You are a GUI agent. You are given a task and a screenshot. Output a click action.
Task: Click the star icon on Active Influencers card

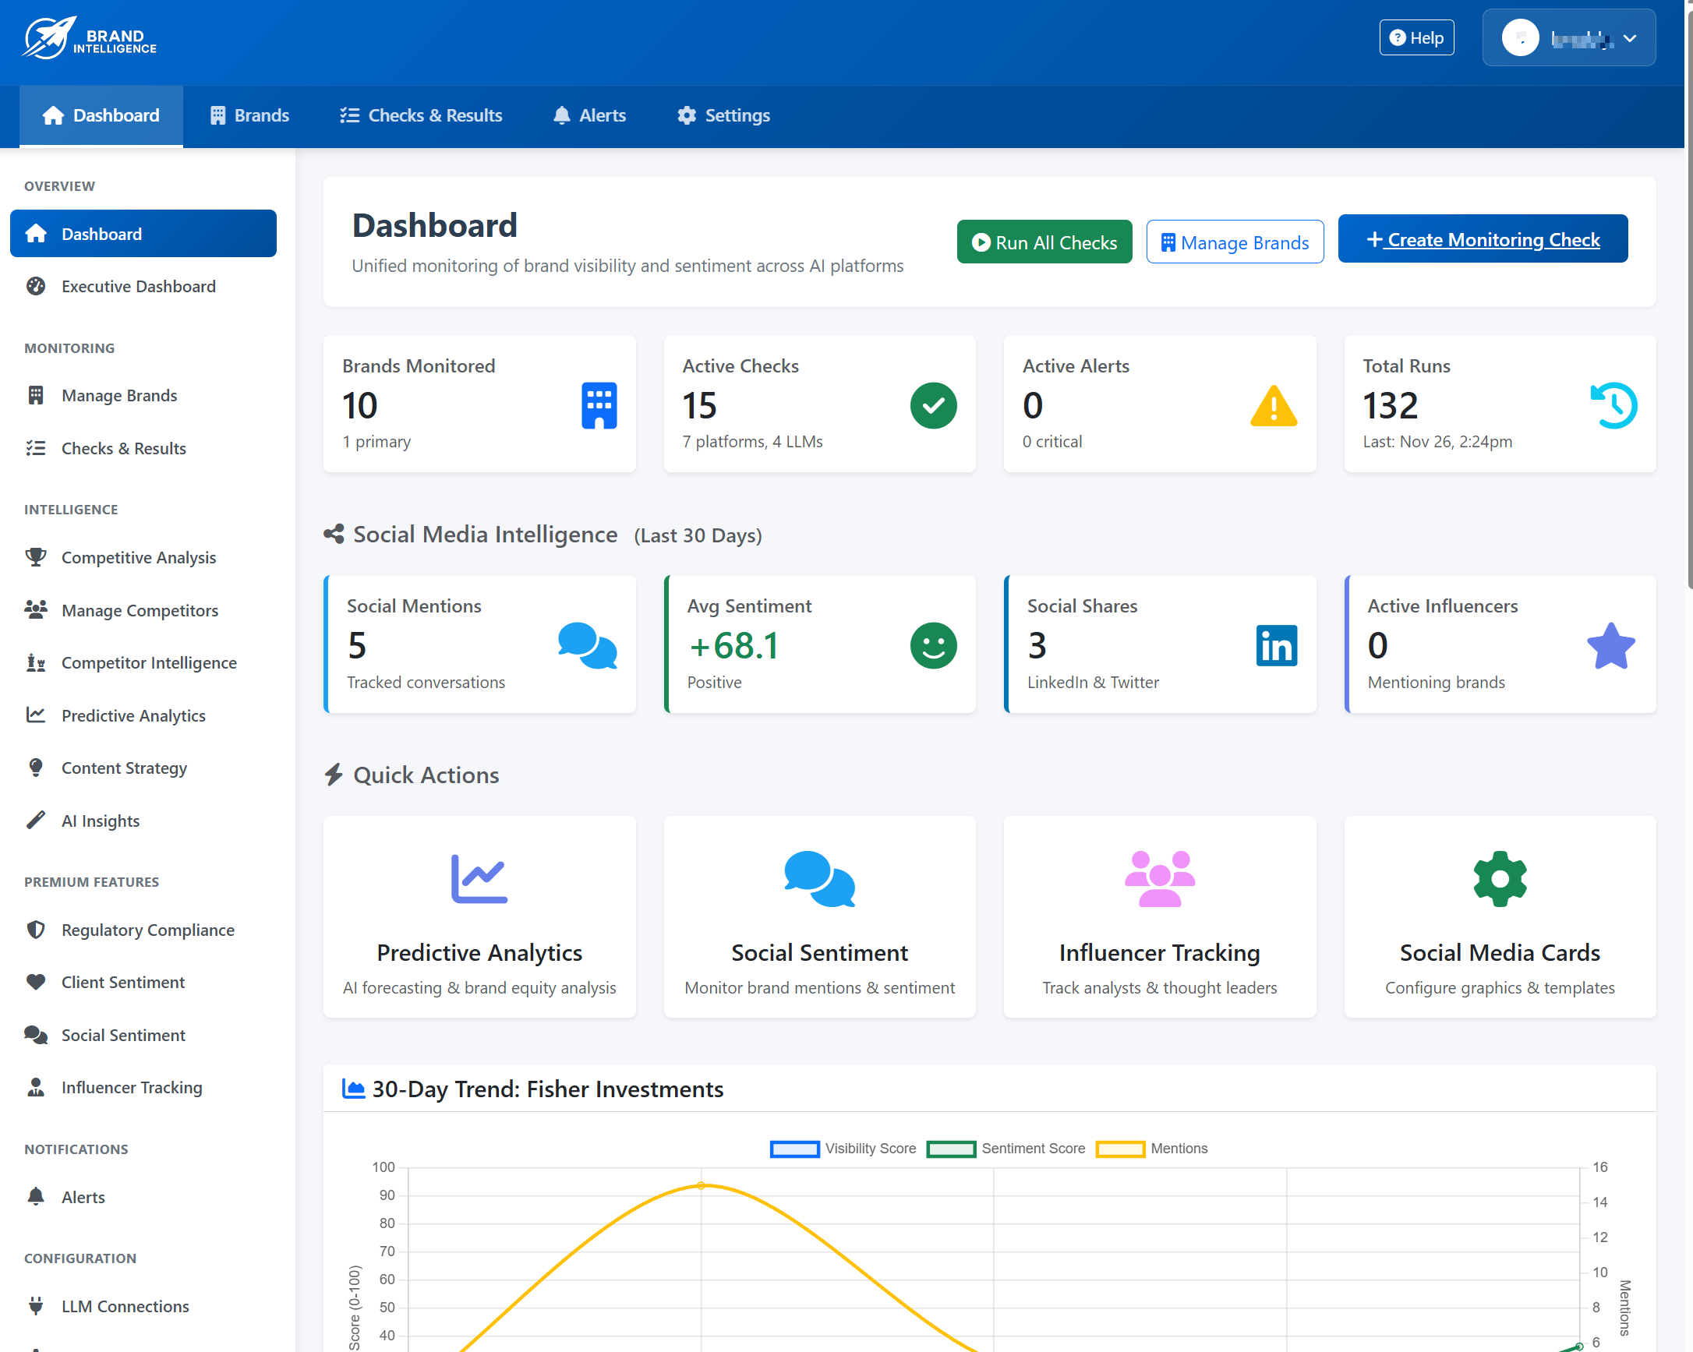1611,645
